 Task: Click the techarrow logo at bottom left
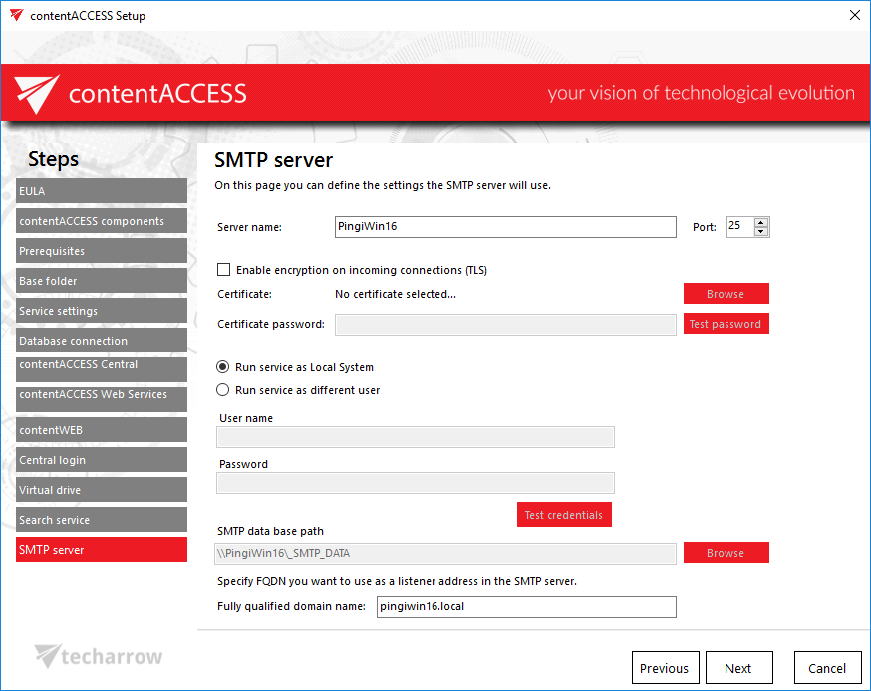coord(98,656)
